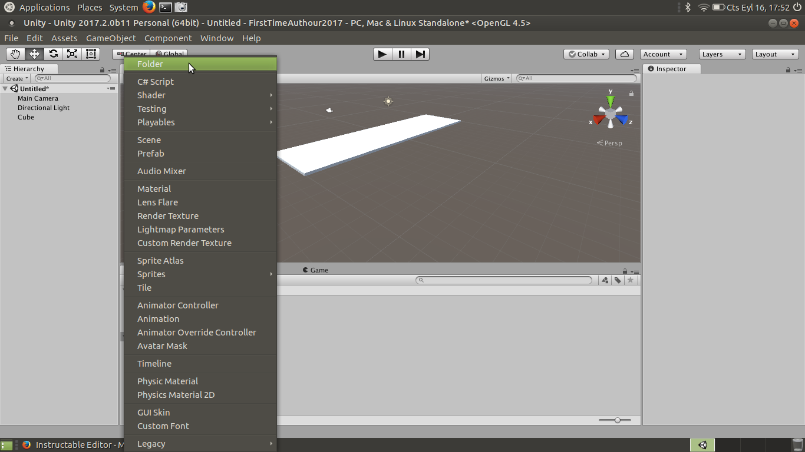Toggle the Inspector panel lock
805x452 pixels.
pyautogui.click(x=788, y=70)
